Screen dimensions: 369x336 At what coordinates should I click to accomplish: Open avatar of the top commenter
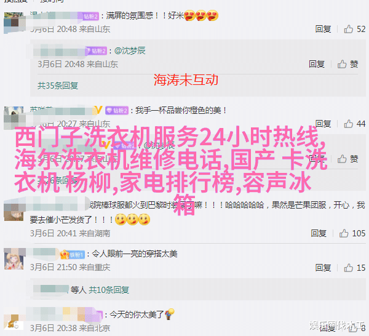click(14, 22)
